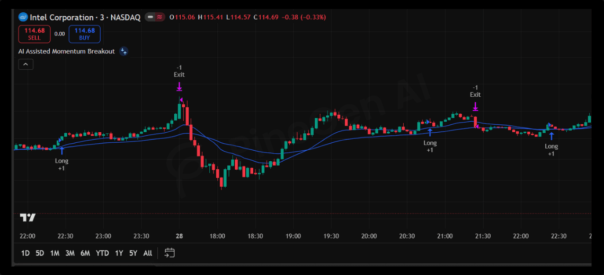This screenshot has width=604, height=275.
Task: Click the low value L114.57
Action: click(x=238, y=17)
